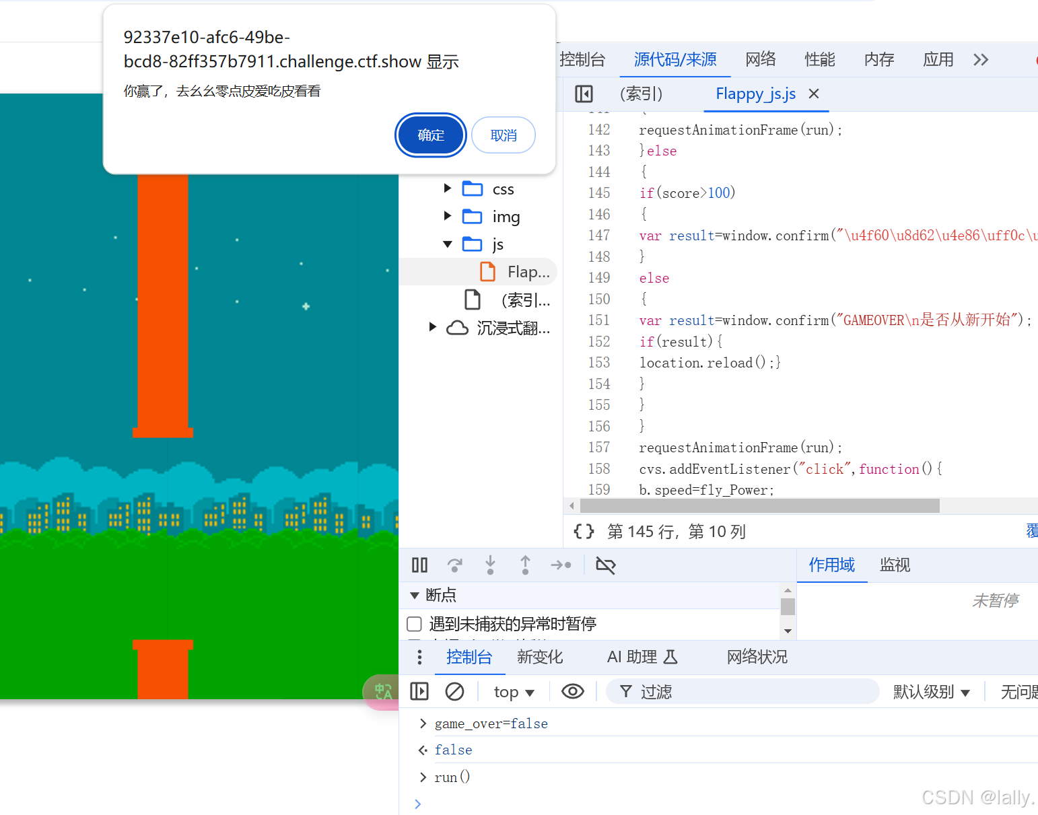Open the 应用 panel tab
This screenshot has height=815, width=1038.
tap(938, 59)
